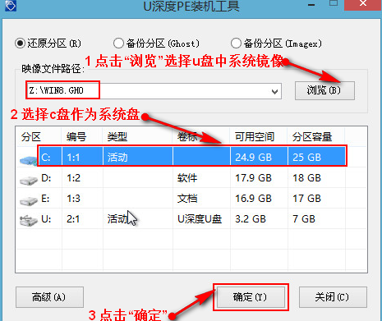The image size is (382, 321).
Task: Click the 分区容量 column header
Action: click(x=312, y=136)
